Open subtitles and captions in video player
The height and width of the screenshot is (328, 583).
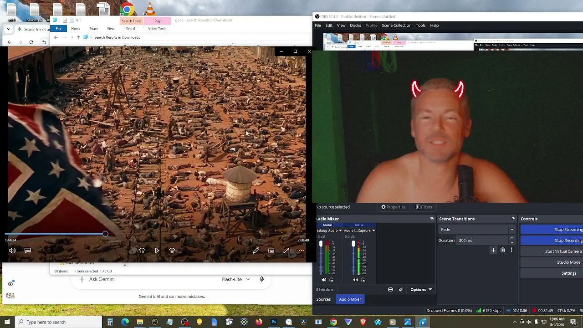28,251
